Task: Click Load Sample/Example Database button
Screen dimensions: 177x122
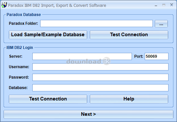Action: click(x=48, y=35)
